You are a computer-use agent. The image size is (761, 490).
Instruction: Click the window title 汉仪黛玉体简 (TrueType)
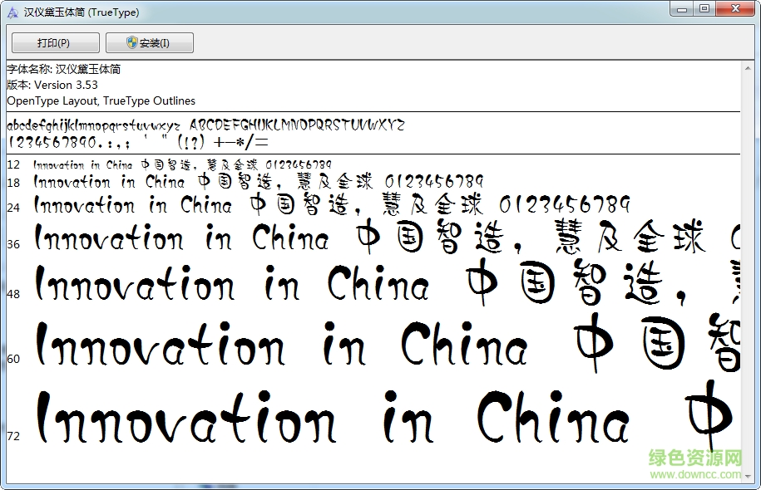tap(82, 12)
